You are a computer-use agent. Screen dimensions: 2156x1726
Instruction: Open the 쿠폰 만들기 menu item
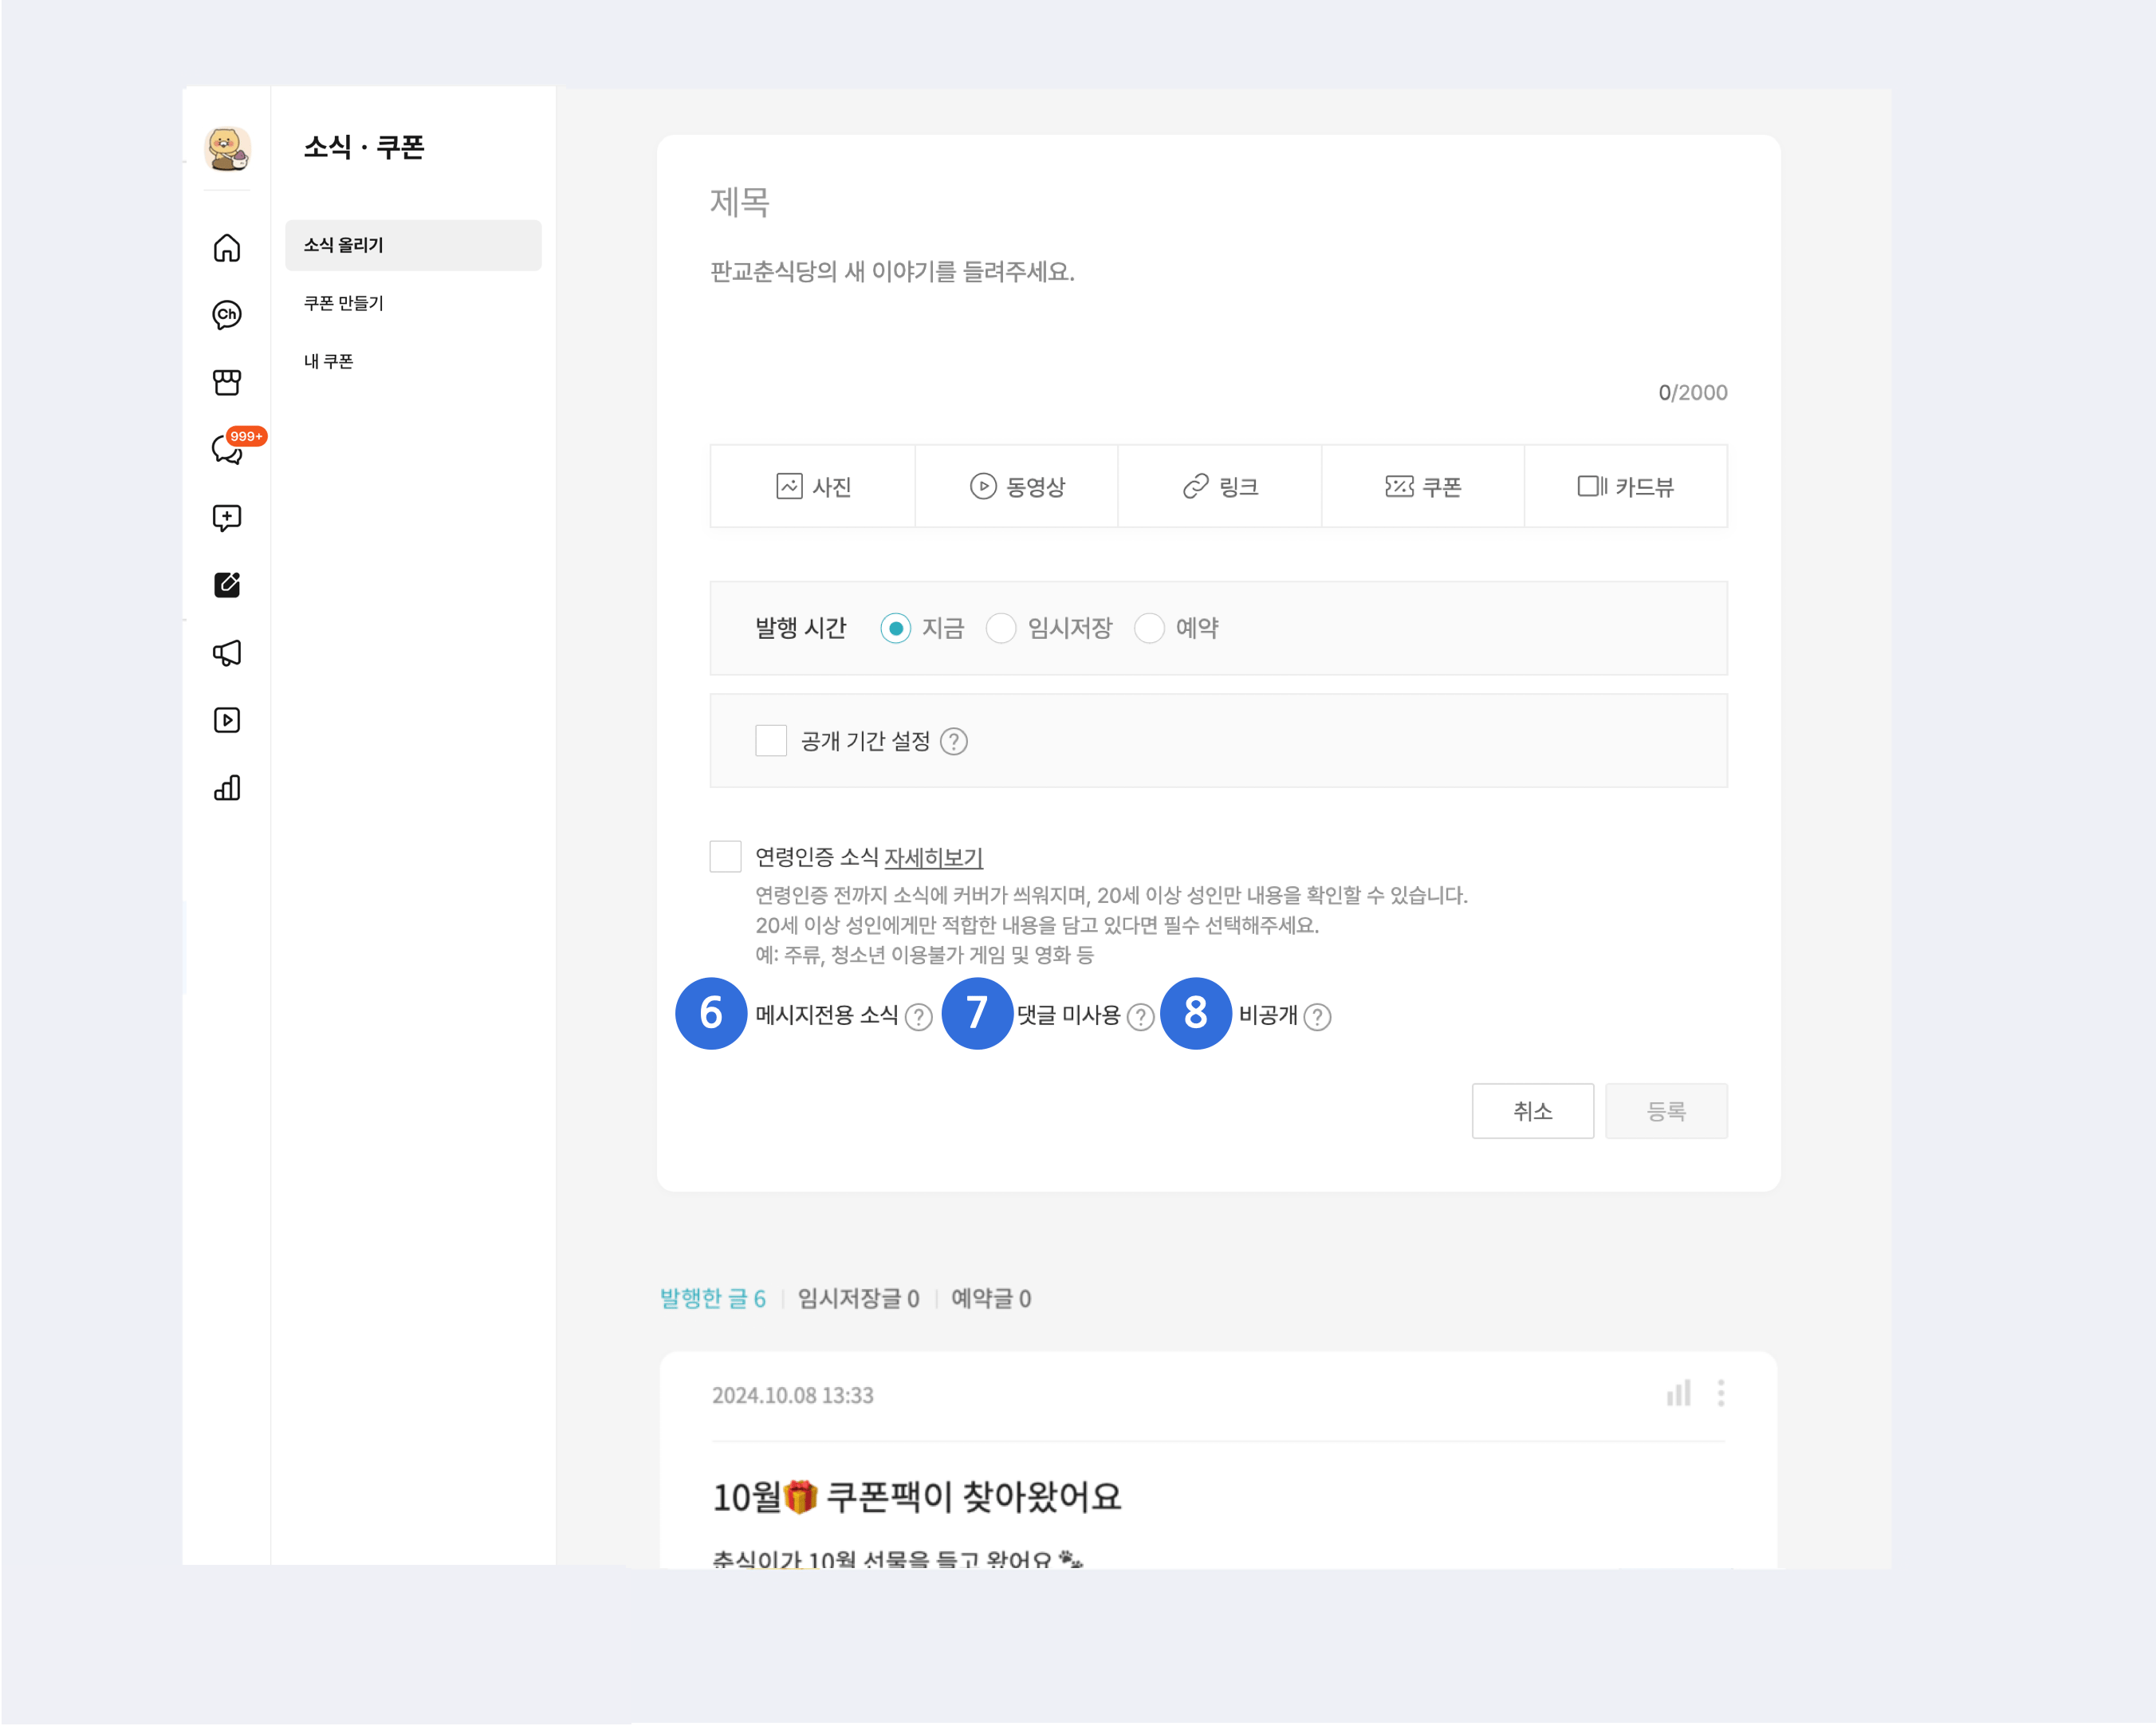(343, 303)
